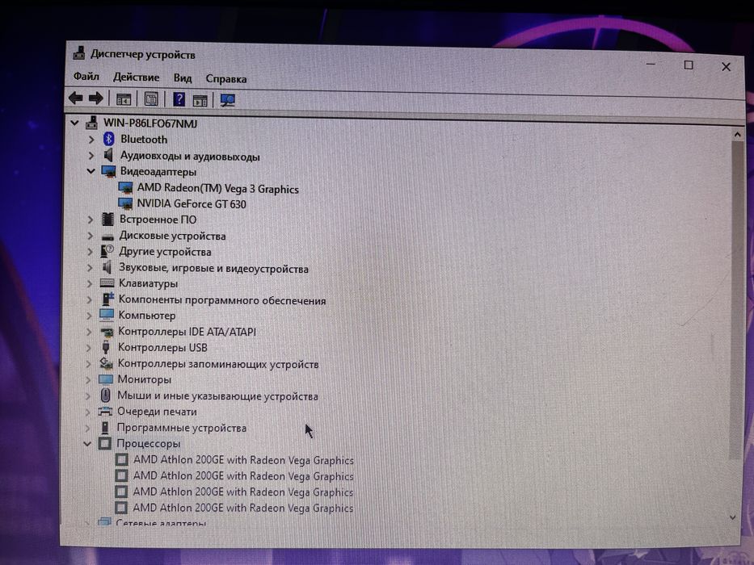The height and width of the screenshot is (565, 754).
Task: Open the Действие menu
Action: [136, 77]
